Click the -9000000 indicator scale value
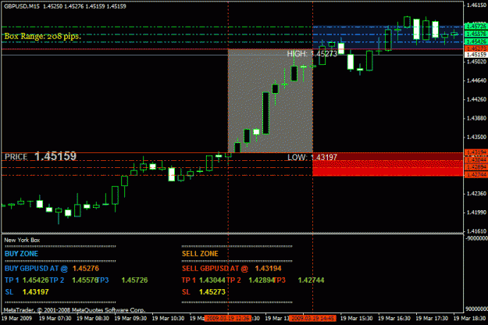Screen dimensions: 488x325 click(476, 238)
